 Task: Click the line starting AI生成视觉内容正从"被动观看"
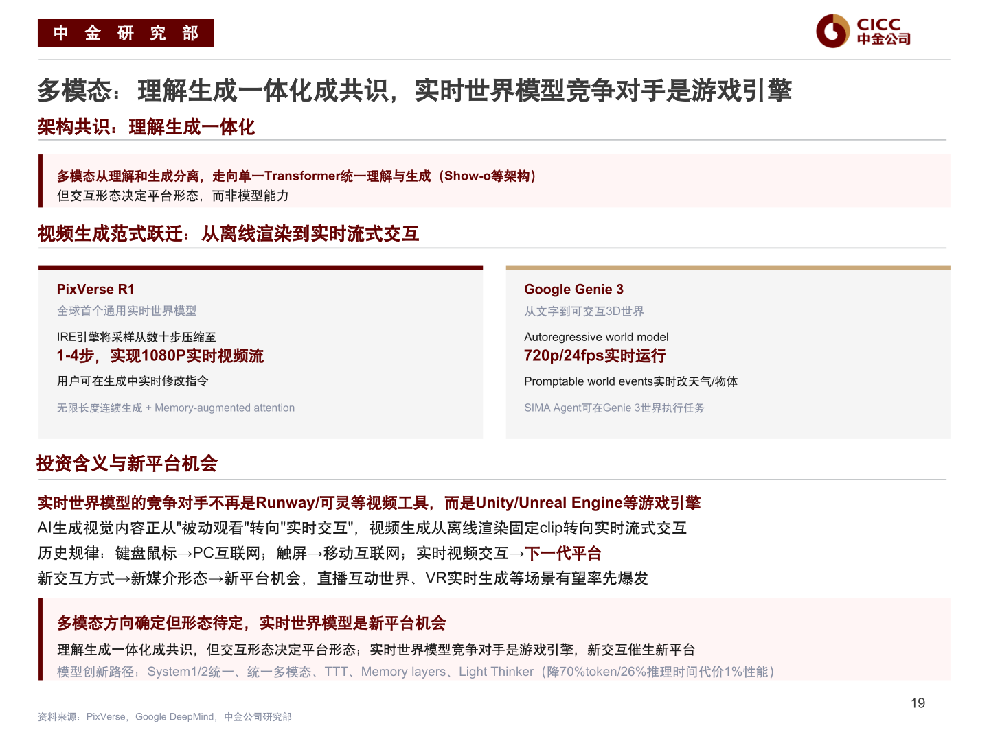point(363,528)
